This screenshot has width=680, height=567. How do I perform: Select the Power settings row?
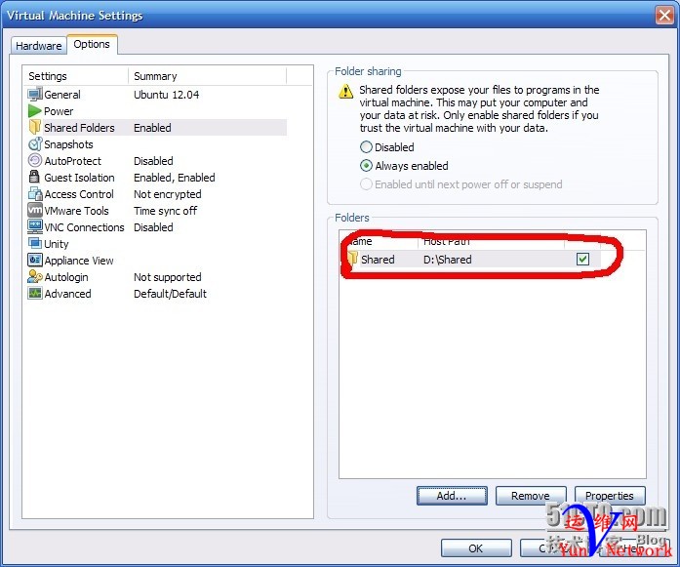[x=156, y=111]
